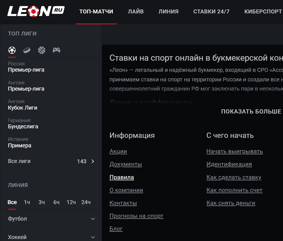
Task: Open the Правила link
Action: coord(122,177)
